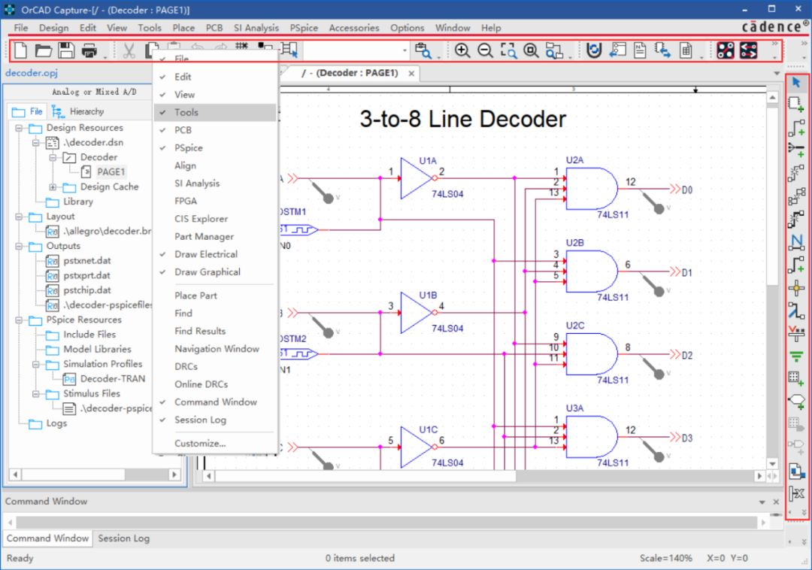Create a new document with the blank-page icon

click(21, 50)
